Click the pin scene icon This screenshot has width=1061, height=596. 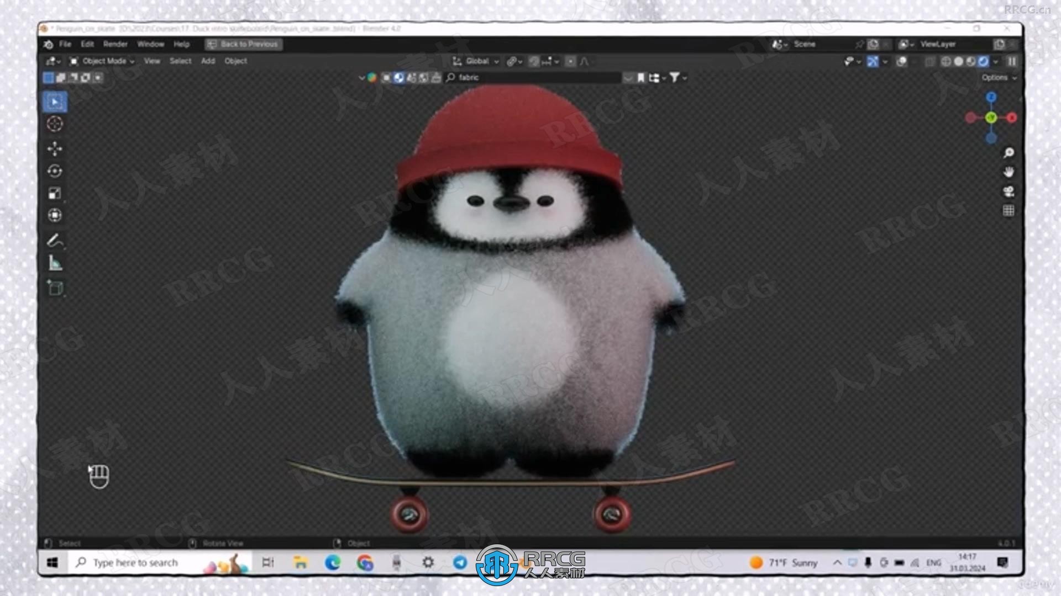click(x=859, y=44)
